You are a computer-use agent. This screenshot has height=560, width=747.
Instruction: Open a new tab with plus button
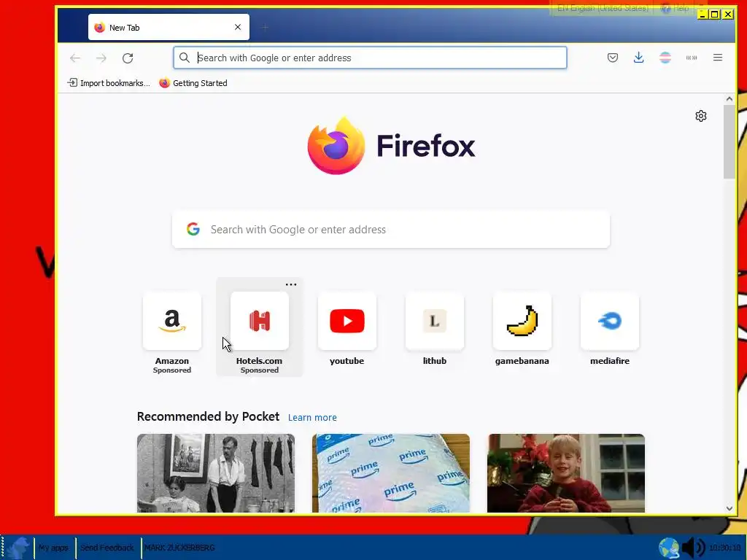pos(265,28)
